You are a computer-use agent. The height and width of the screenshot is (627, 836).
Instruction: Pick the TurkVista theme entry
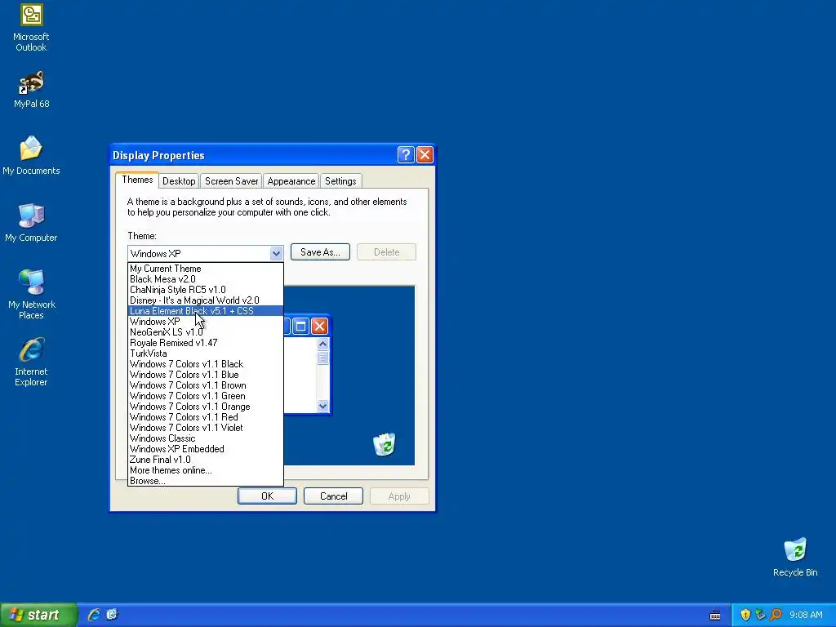(x=205, y=354)
